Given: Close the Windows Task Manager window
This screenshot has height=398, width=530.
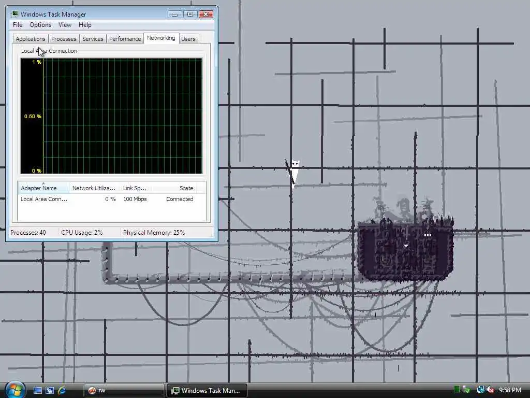Looking at the screenshot, I should [205, 14].
